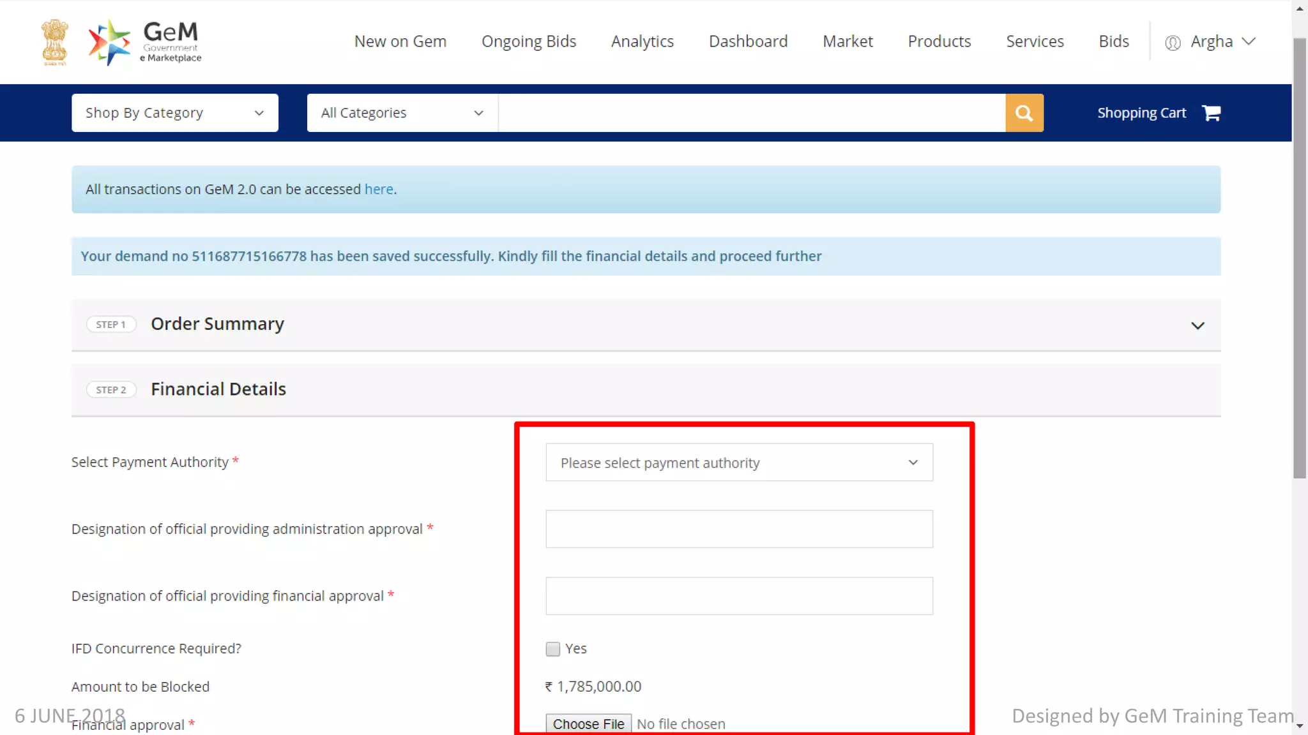1308x735 pixels.
Task: Go to the Dashboard menu item
Action: click(x=748, y=41)
